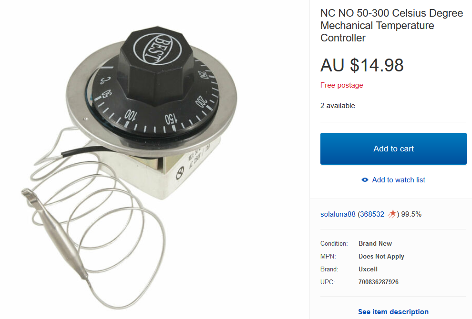Click the temperature probe in the photo

pyautogui.click(x=55, y=233)
